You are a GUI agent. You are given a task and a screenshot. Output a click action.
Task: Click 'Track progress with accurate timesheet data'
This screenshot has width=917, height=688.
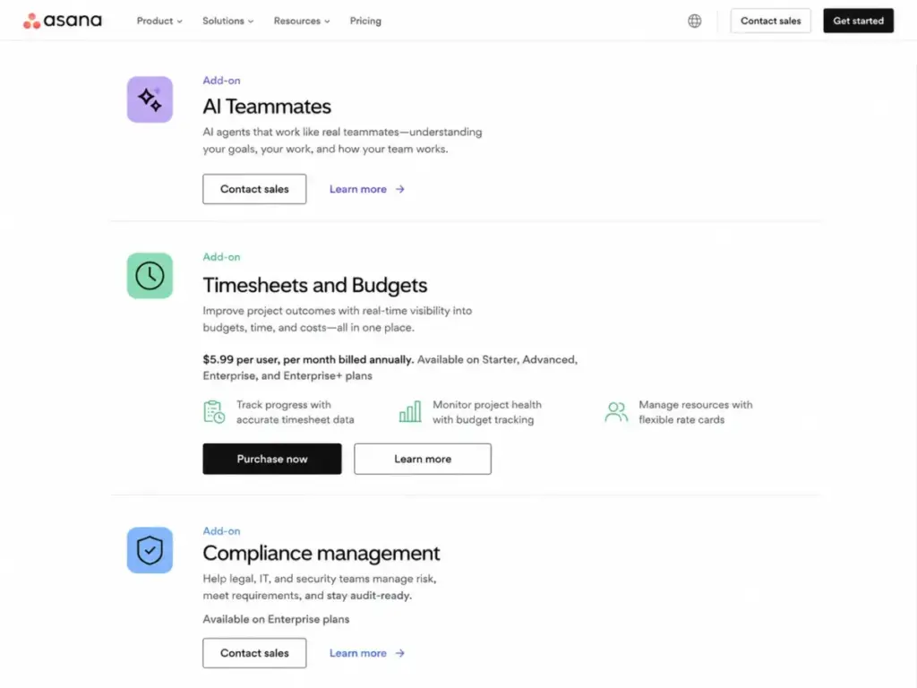295,412
